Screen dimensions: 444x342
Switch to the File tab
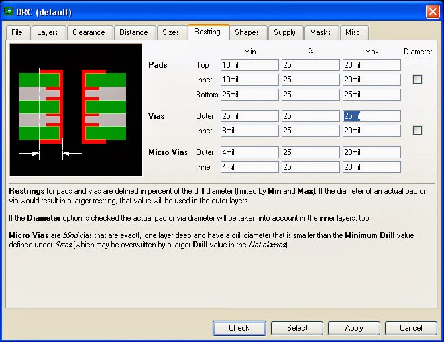pyautogui.click(x=17, y=32)
